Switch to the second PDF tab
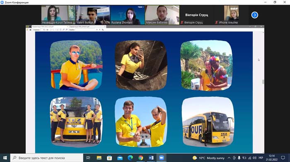This screenshot has width=290, height=162. click(87, 27)
